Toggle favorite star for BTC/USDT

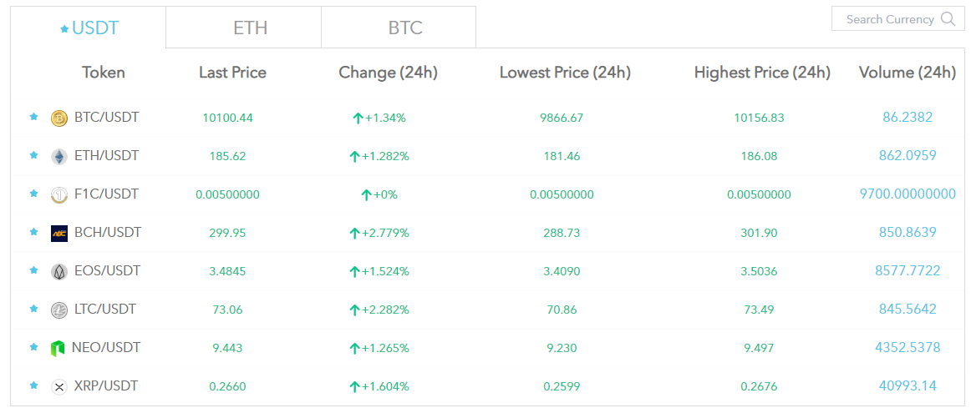(33, 118)
